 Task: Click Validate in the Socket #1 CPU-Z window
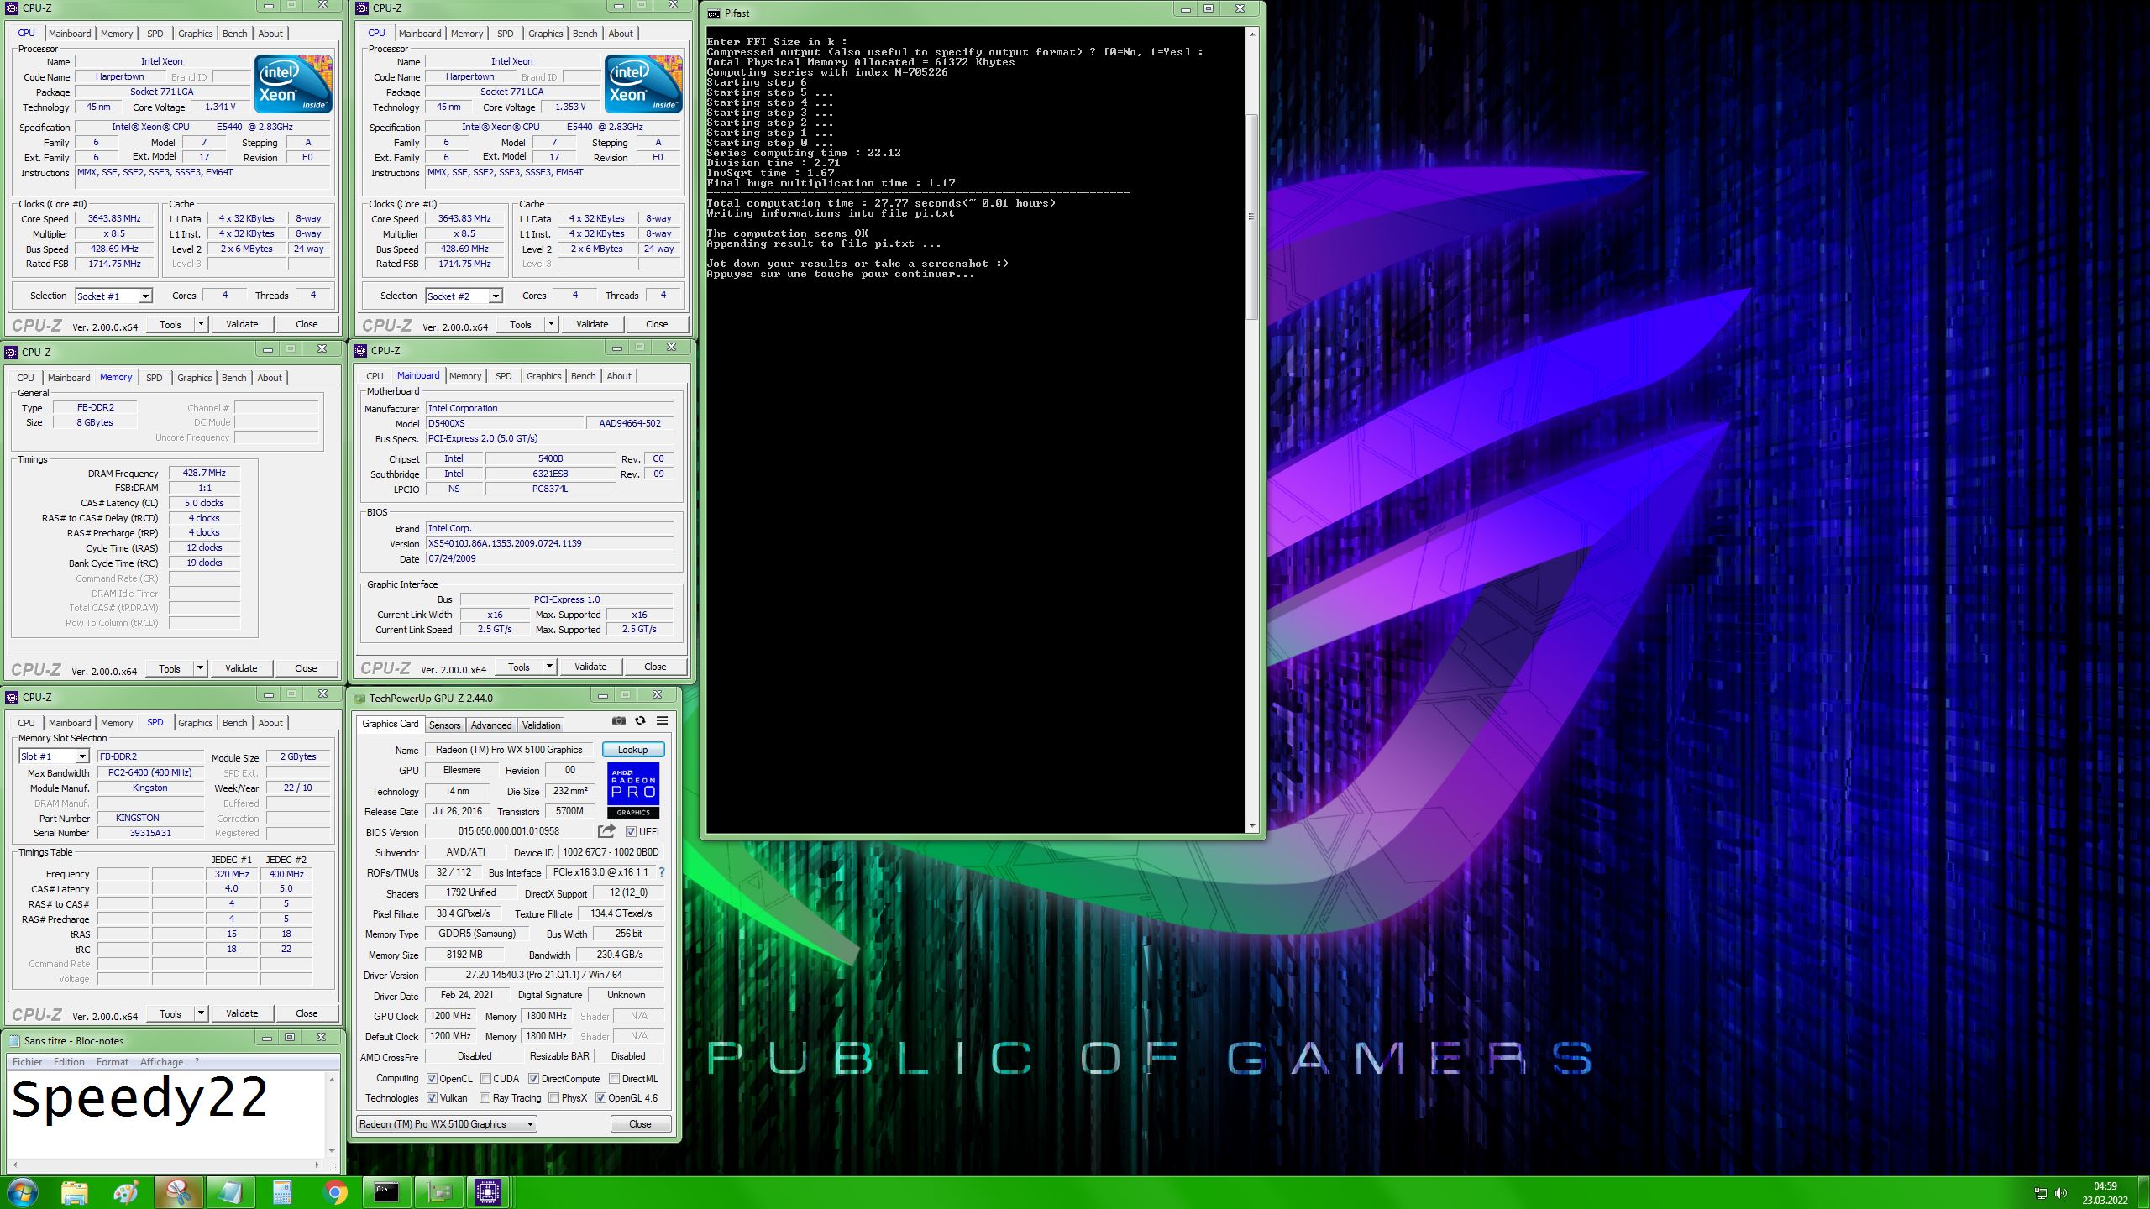(242, 324)
